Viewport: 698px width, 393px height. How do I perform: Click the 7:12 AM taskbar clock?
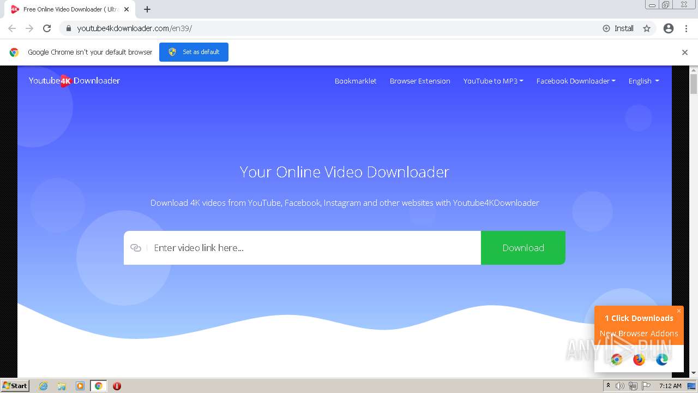pyautogui.click(x=670, y=386)
